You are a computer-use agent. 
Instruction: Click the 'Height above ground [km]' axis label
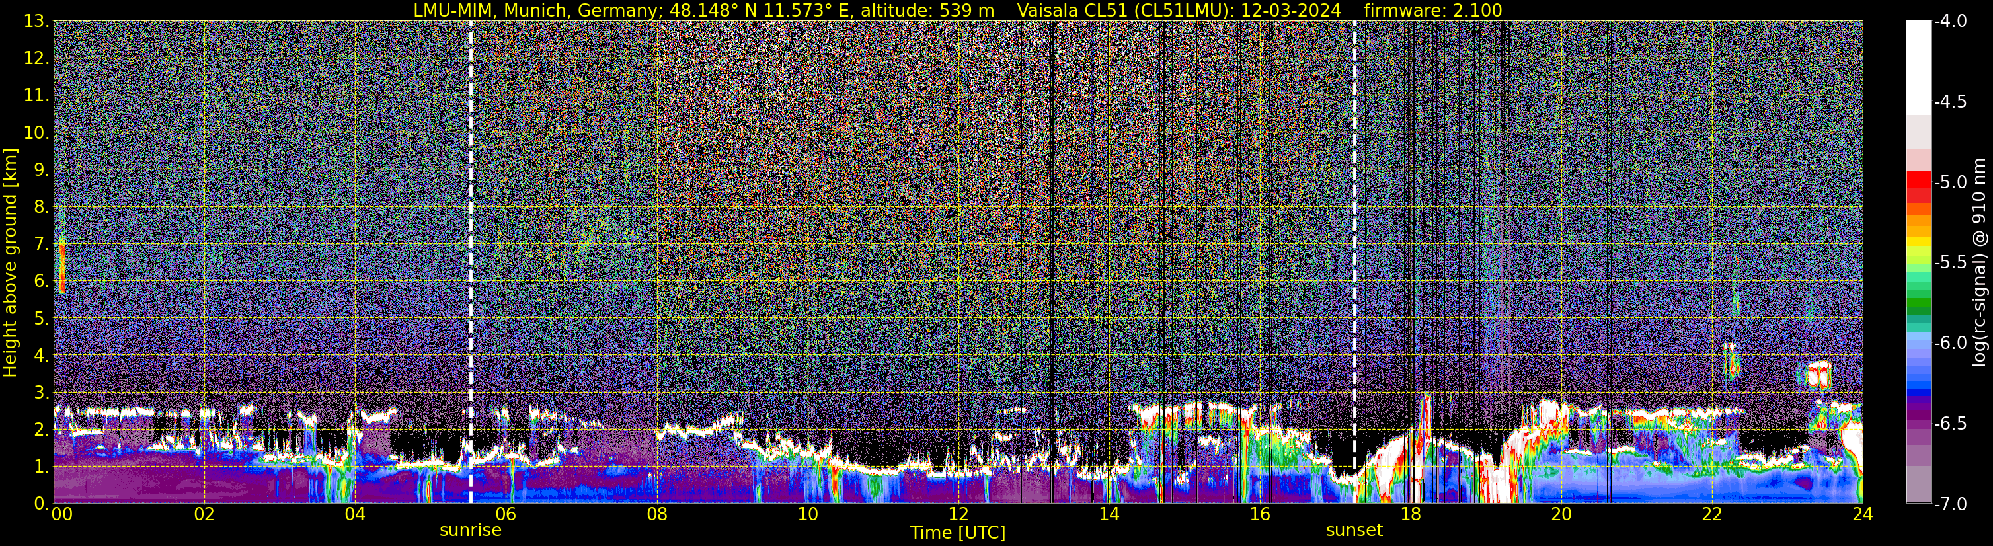click(x=10, y=263)
